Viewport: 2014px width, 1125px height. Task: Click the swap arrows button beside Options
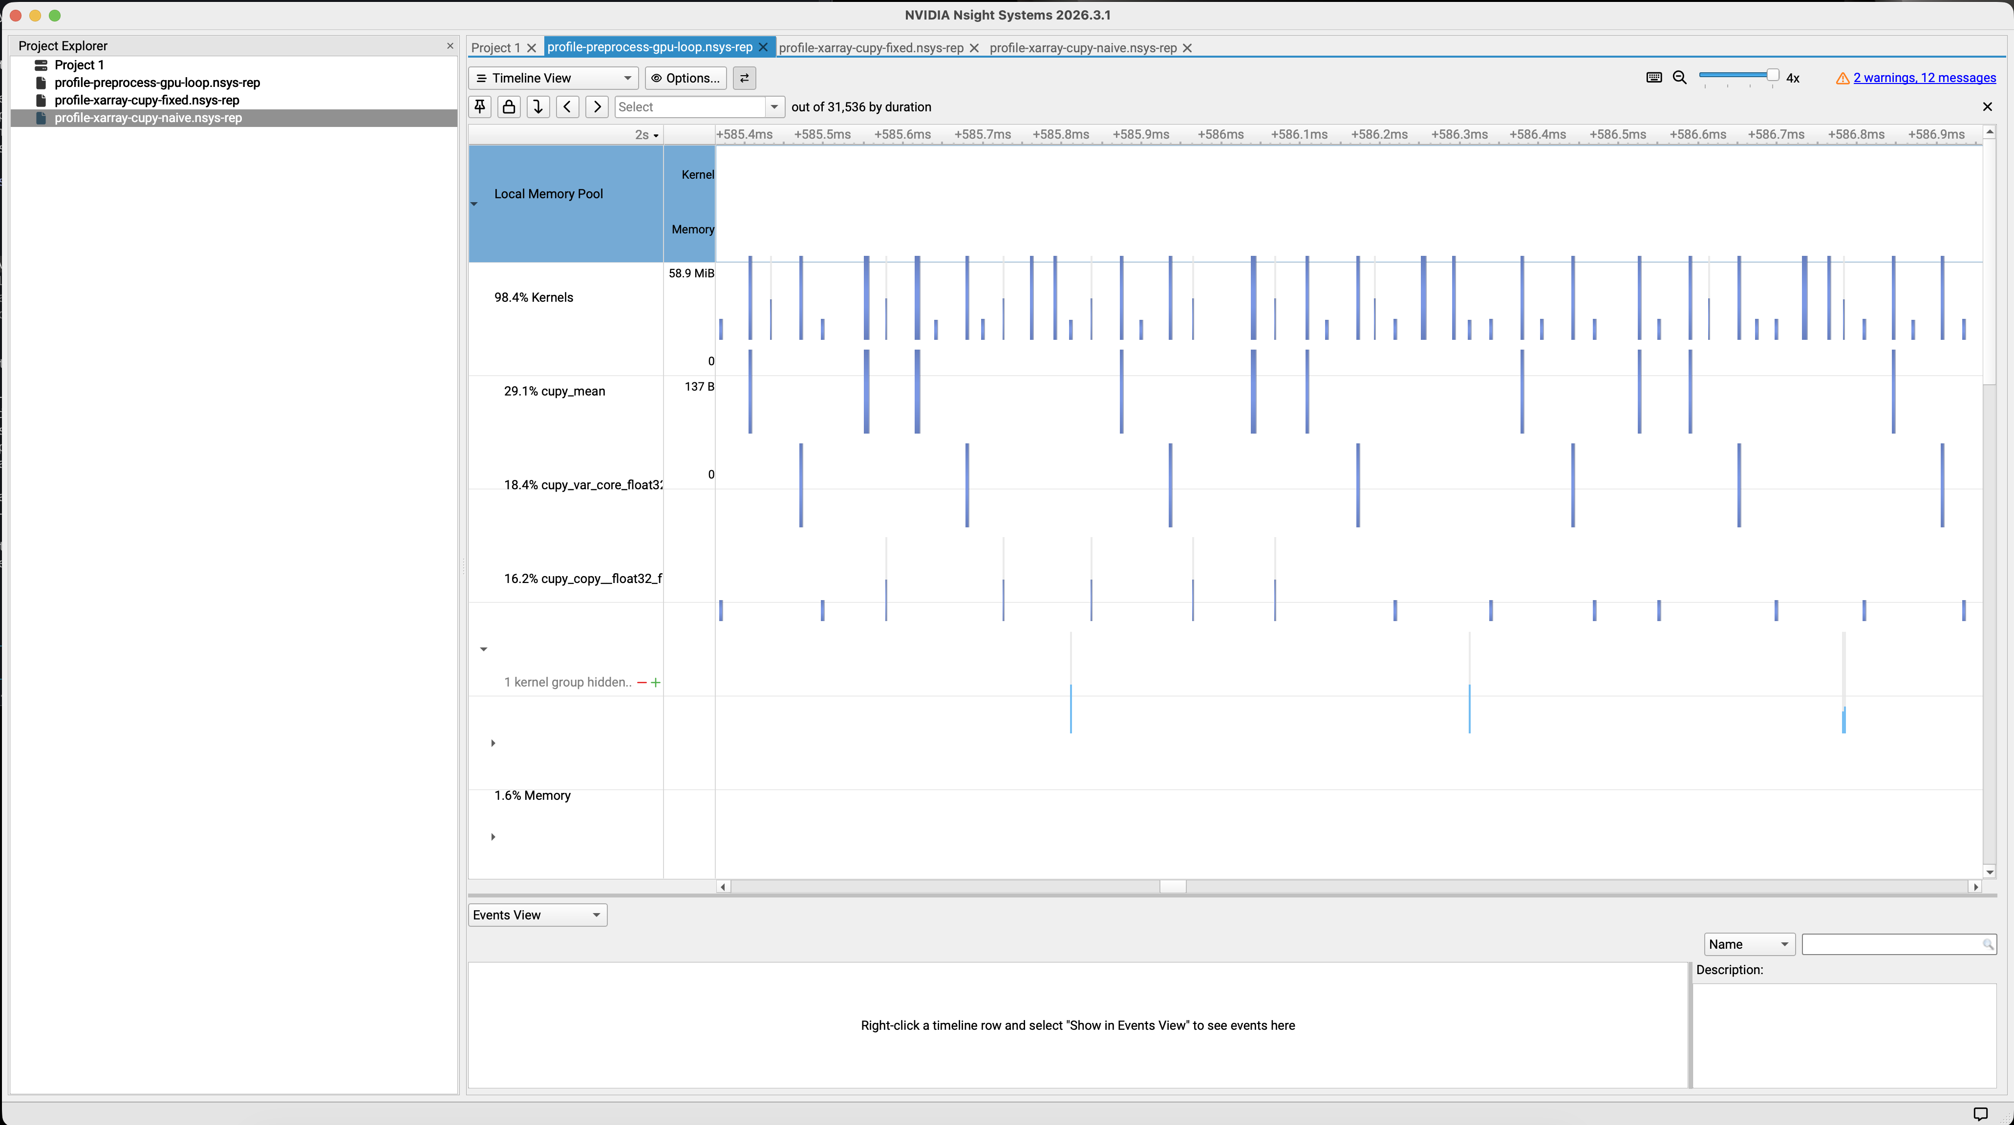744,77
